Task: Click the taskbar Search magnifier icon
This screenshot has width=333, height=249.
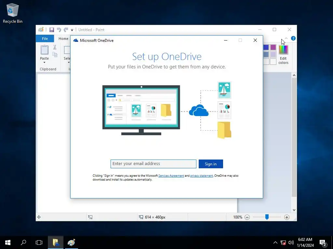Action: pos(23,243)
